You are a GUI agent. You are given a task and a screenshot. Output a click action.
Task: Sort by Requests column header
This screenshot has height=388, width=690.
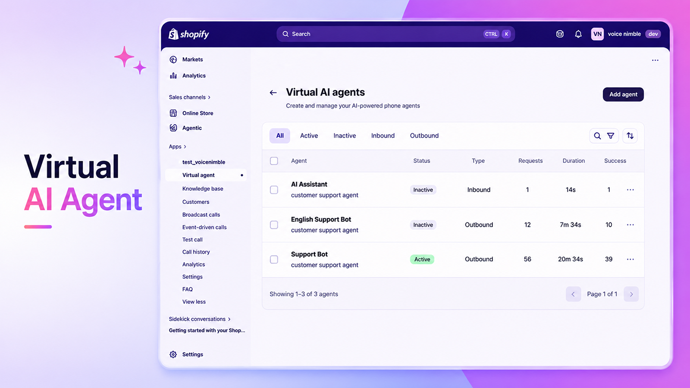tap(530, 161)
